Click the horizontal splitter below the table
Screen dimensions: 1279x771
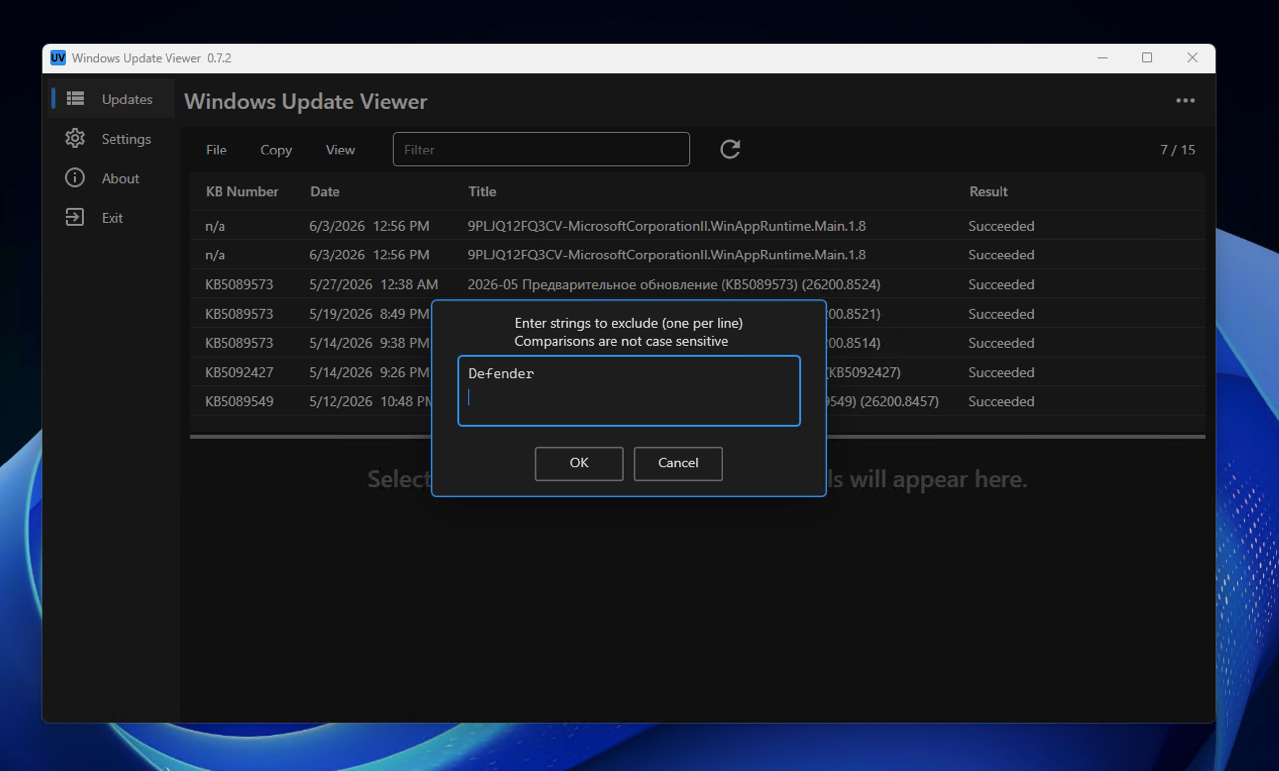[x=697, y=437]
